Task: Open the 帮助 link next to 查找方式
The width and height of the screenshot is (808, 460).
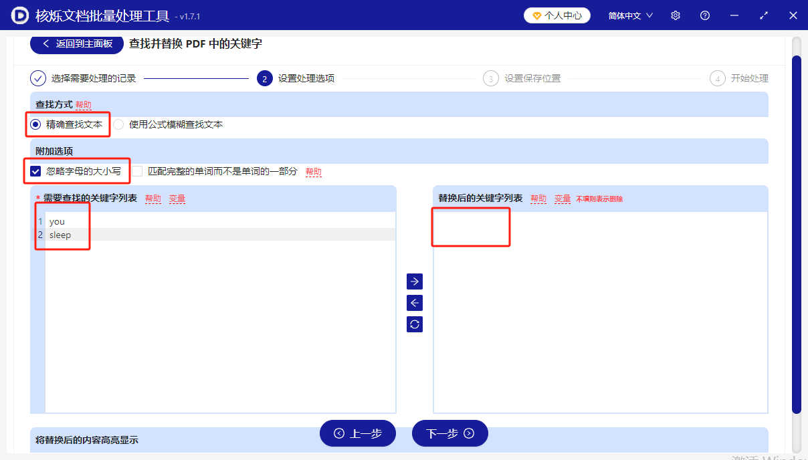Action: [85, 104]
